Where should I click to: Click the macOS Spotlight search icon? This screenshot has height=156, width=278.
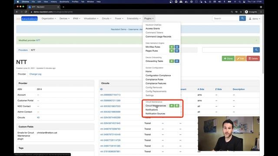pos(239,2)
